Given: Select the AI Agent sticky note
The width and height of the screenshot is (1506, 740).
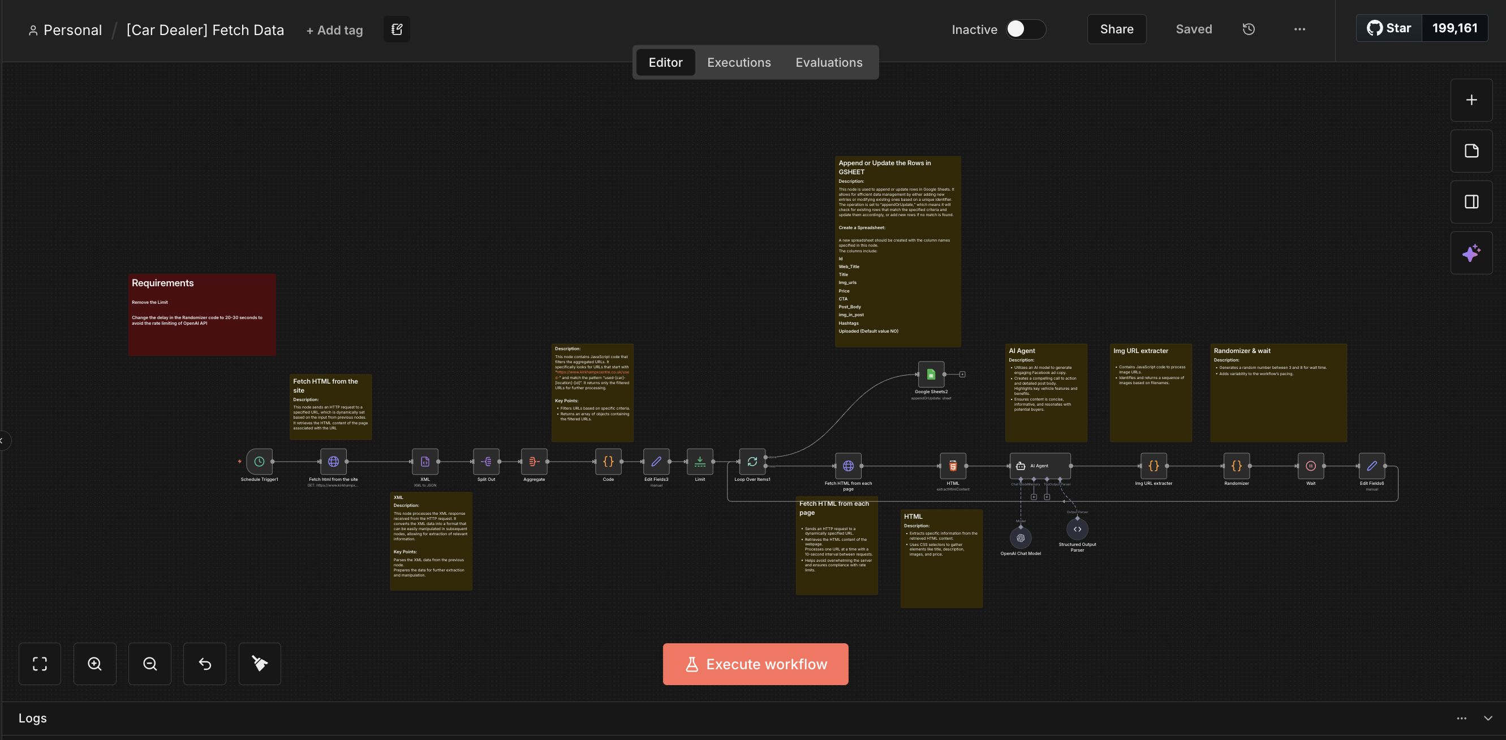Looking at the screenshot, I should click(1047, 393).
